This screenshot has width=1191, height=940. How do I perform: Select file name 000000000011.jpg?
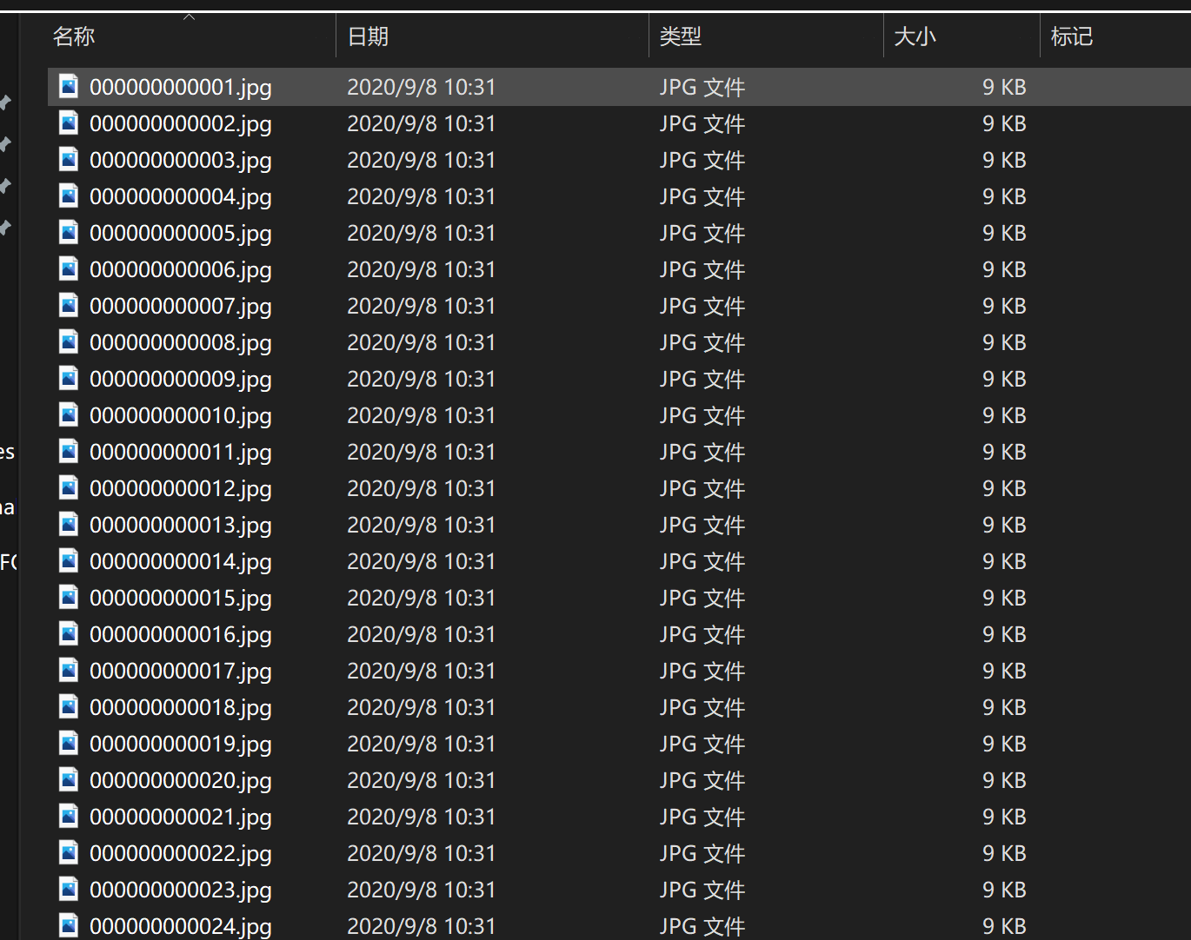click(181, 453)
